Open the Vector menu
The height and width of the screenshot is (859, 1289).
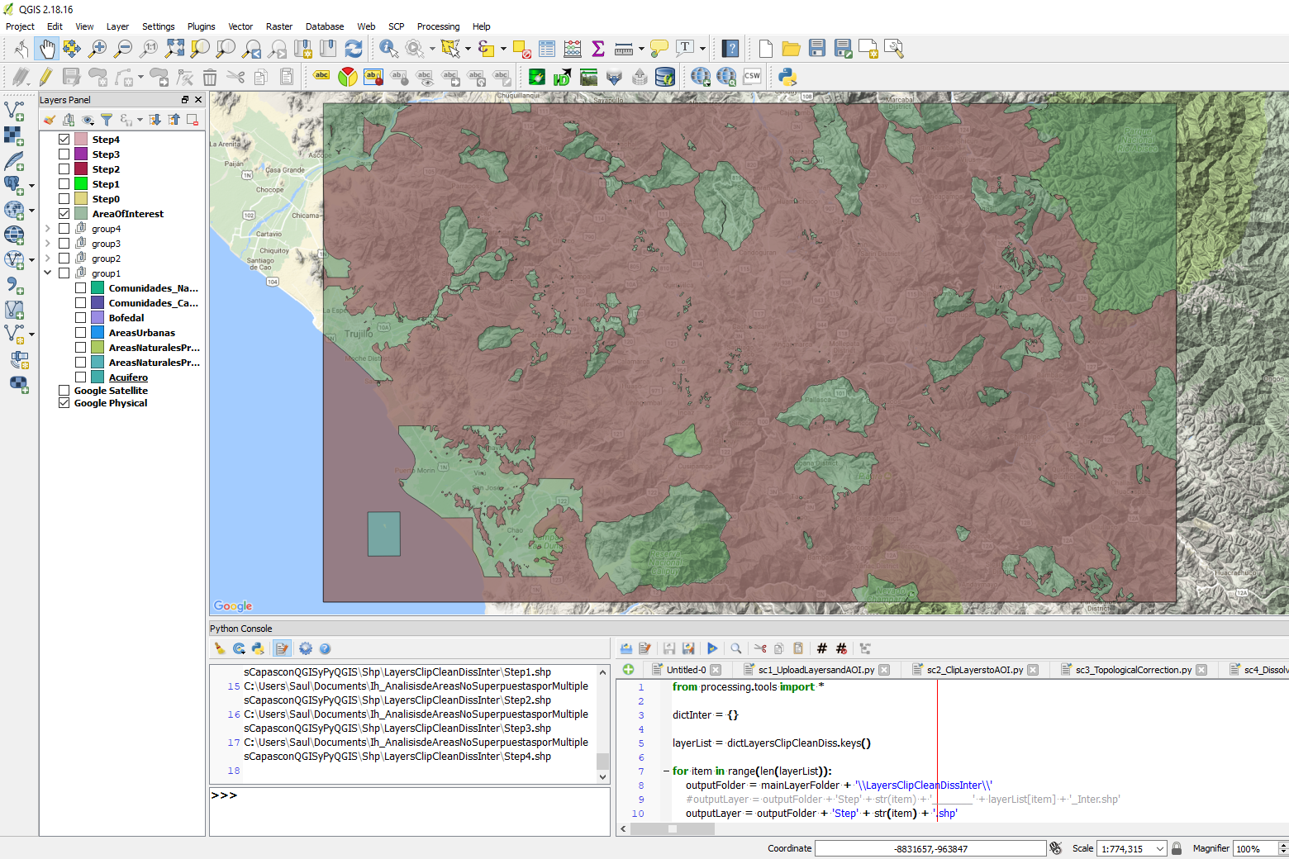(240, 26)
